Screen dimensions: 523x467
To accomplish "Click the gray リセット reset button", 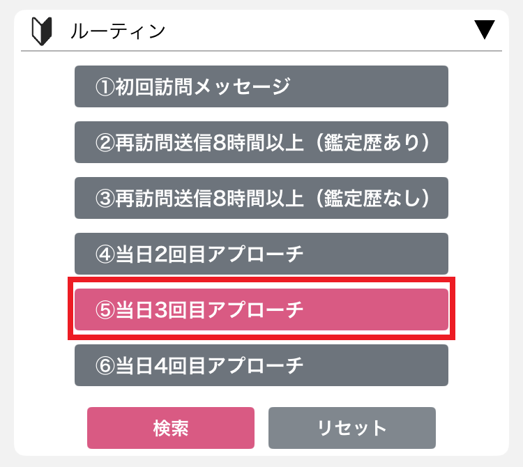I will (352, 428).
